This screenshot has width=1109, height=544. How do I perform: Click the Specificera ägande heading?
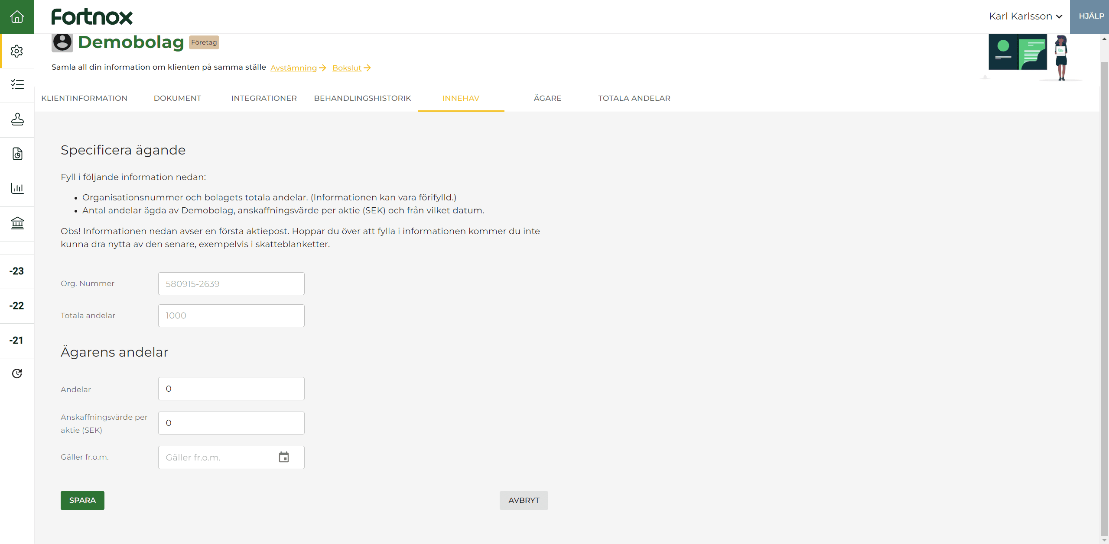[123, 150]
